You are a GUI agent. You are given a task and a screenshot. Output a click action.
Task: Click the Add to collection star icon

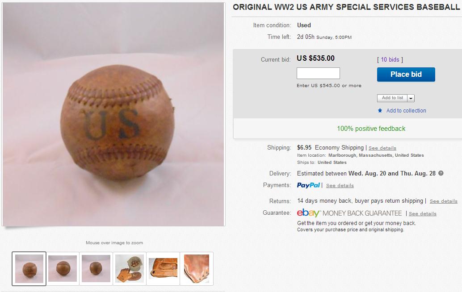tap(380, 110)
